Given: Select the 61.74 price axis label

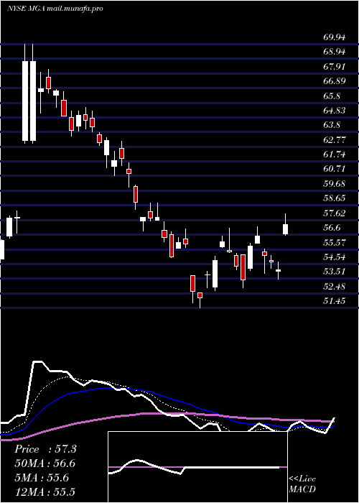Looking at the screenshot, I should [x=335, y=154].
